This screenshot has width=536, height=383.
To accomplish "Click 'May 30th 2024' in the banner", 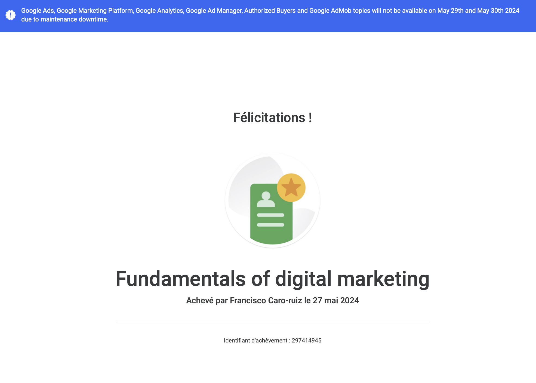I will [498, 11].
